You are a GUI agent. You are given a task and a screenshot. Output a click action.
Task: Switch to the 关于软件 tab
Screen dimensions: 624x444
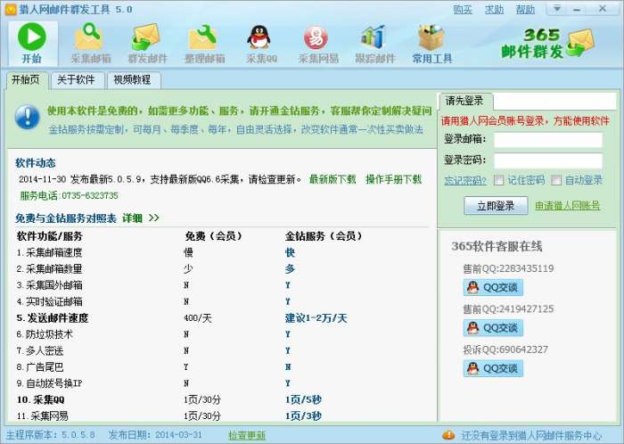coord(76,79)
